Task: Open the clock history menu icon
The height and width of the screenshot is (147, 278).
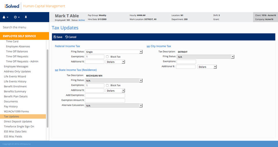Action: [x=17, y=17]
